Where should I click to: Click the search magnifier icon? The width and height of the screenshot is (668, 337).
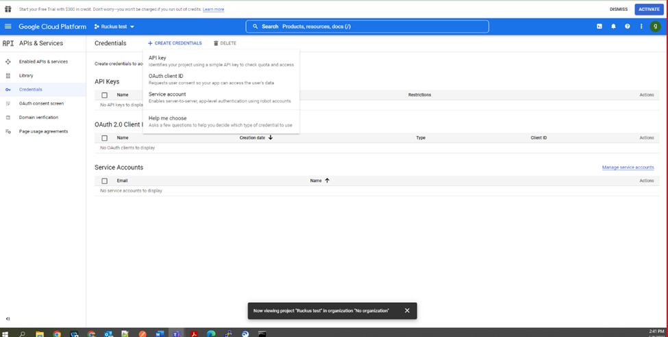click(255, 27)
